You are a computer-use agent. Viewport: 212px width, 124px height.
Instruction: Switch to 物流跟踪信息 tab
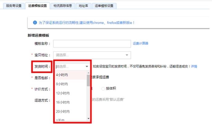coord(63,6)
